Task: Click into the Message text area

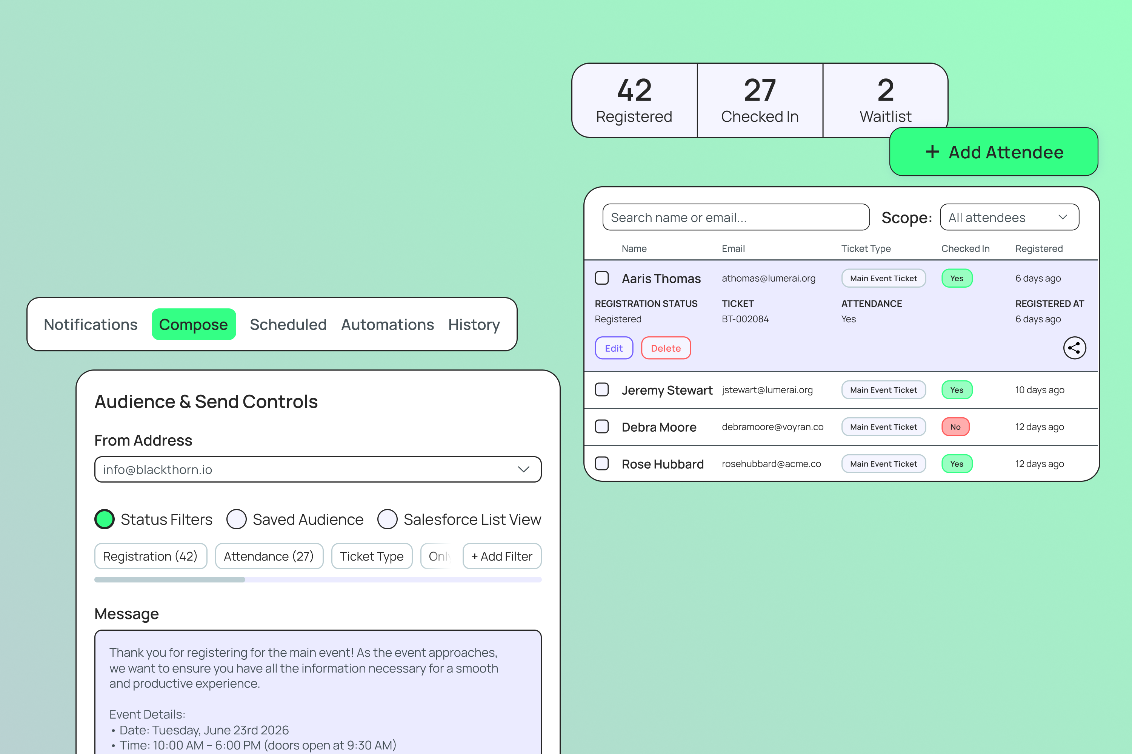Action: click(x=318, y=692)
